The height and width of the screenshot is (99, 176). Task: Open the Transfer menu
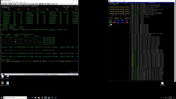pyautogui.click(x=10, y=2)
